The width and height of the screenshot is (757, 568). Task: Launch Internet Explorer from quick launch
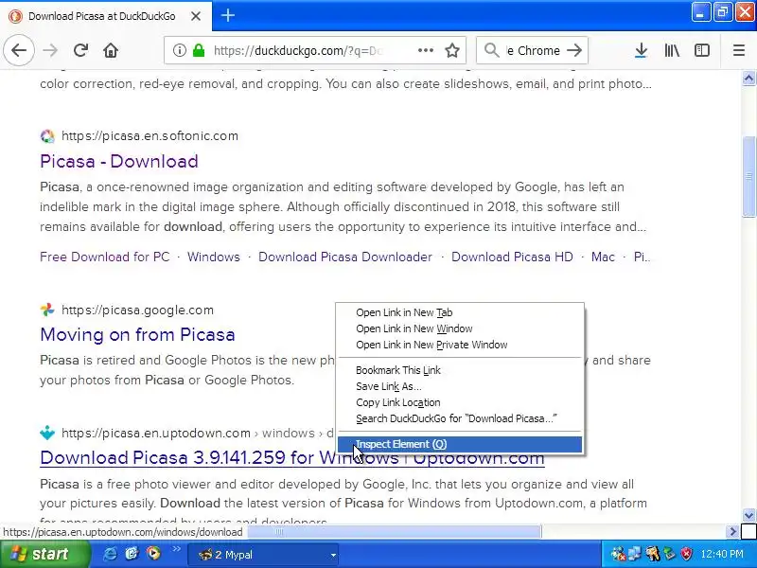(x=110, y=554)
